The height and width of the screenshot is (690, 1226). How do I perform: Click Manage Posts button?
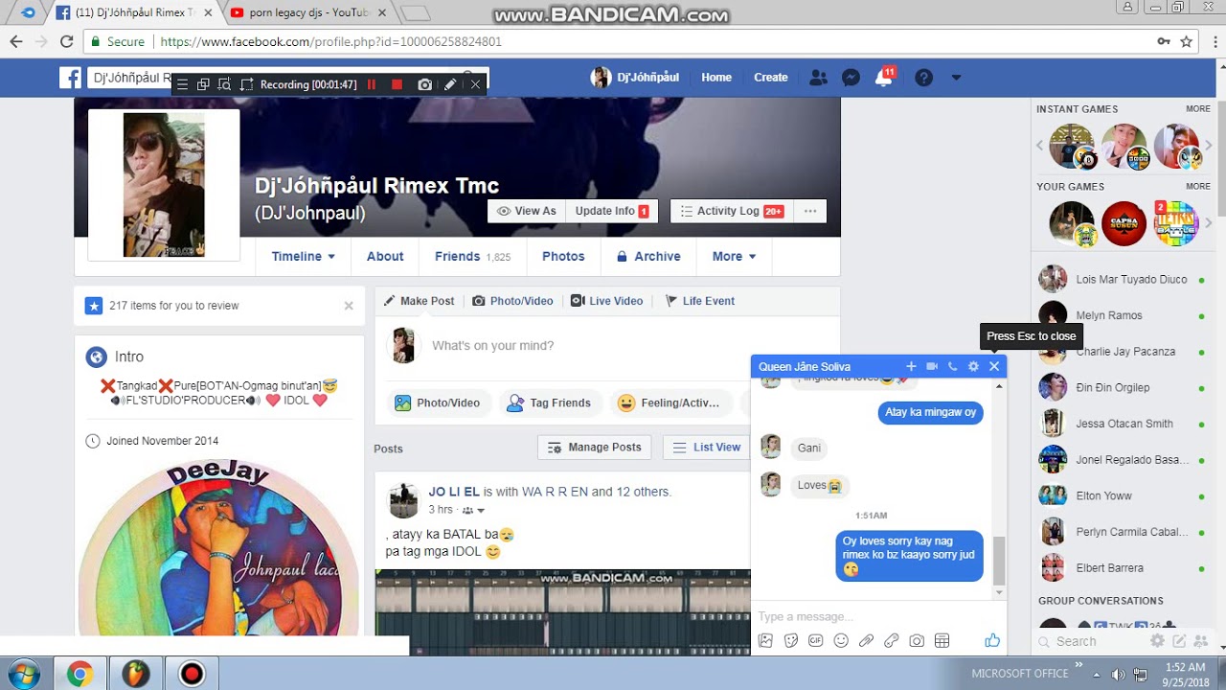point(595,448)
